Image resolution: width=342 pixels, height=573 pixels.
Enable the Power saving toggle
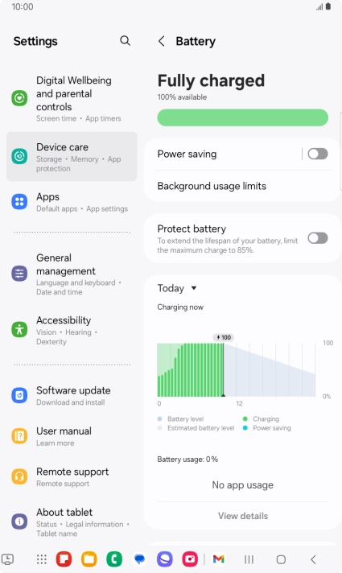318,154
